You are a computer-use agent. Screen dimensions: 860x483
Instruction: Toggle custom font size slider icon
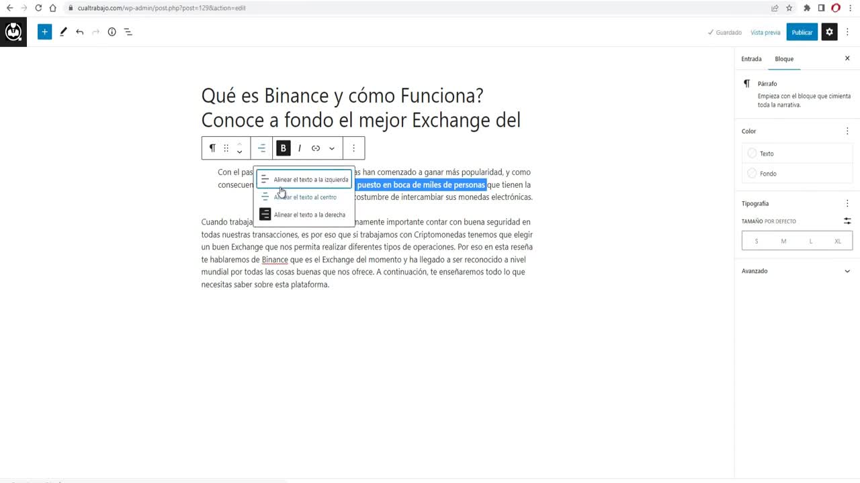[847, 221]
